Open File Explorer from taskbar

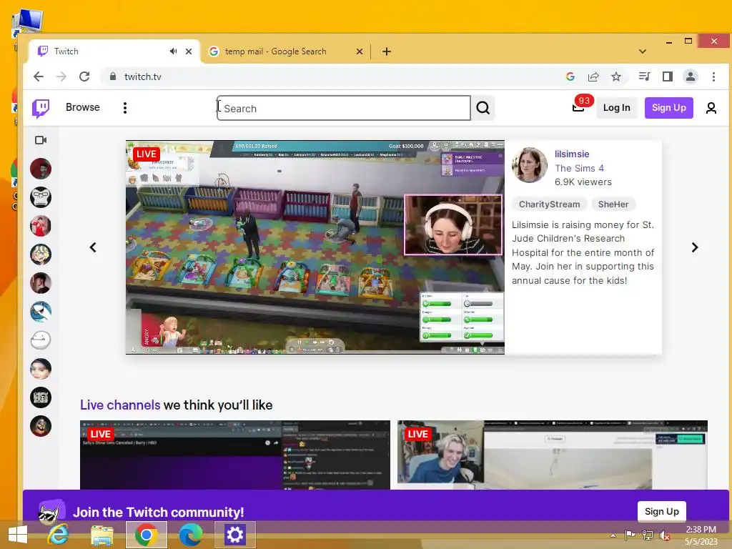pyautogui.click(x=102, y=535)
